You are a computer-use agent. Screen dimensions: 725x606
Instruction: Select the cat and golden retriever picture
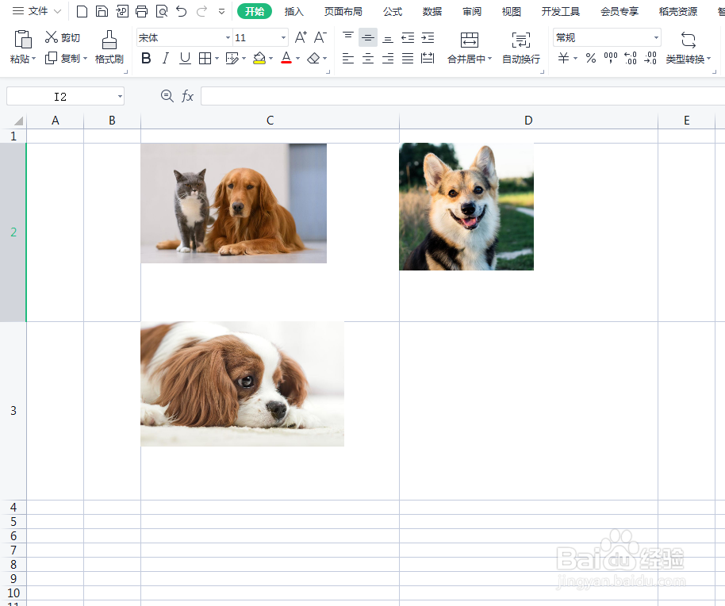pyautogui.click(x=233, y=203)
